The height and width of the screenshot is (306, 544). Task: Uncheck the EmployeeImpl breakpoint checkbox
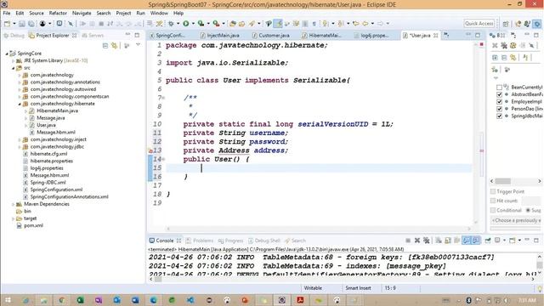click(499, 102)
